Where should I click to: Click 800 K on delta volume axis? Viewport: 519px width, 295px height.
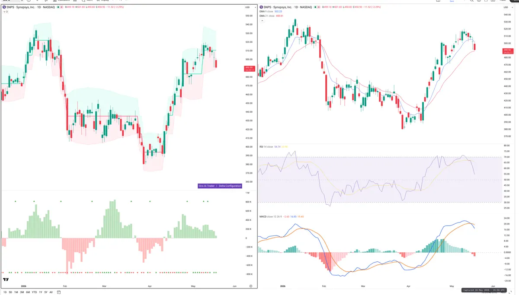pyautogui.click(x=249, y=202)
